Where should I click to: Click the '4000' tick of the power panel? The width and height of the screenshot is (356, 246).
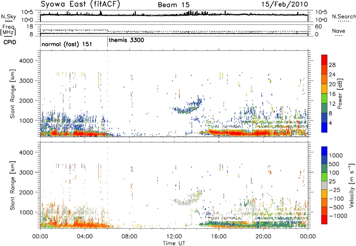[26, 61]
